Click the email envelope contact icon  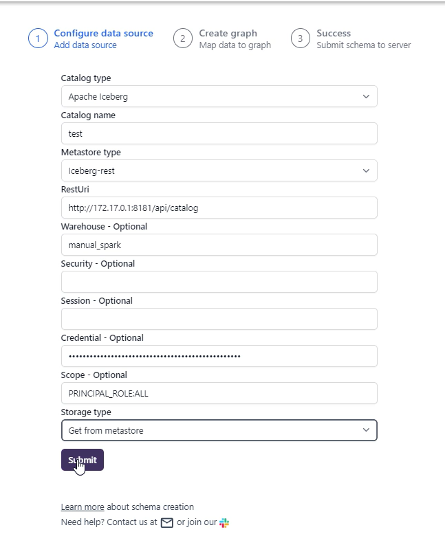166,523
